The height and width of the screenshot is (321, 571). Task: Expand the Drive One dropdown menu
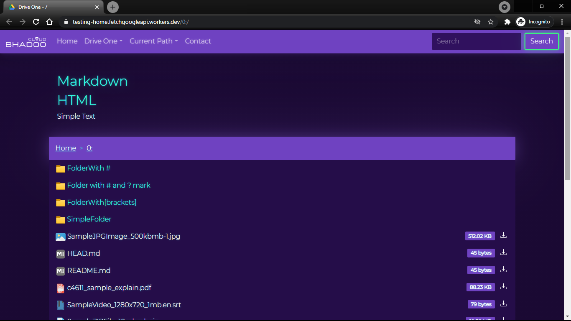point(103,41)
